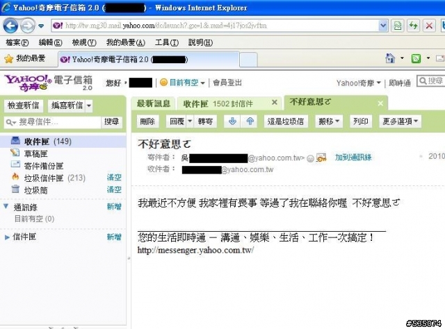This screenshot has width=445, height=329.
Task: Click the 加到通訊錄 add to contacts link
Action: pos(353,158)
